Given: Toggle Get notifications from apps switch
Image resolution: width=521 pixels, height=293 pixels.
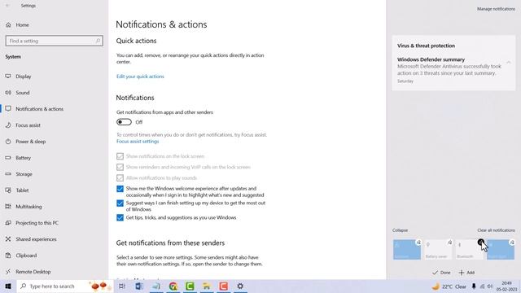Looking at the screenshot, I should (x=124, y=122).
